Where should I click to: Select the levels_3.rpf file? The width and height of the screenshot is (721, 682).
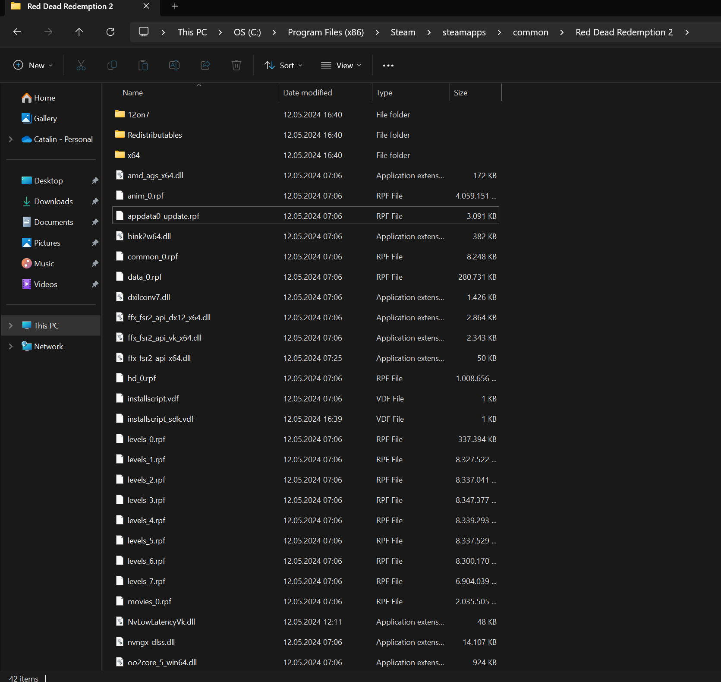[x=146, y=500]
